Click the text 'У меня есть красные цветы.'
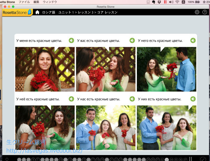Screen dimensions: 210x161 coord(39,41)
